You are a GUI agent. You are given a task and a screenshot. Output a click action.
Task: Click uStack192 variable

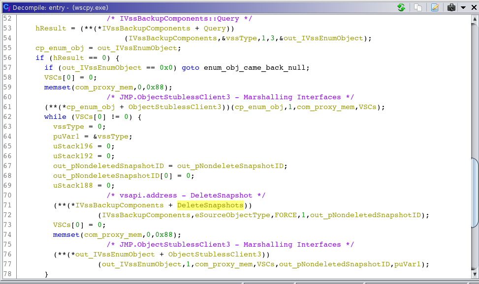coord(73,156)
